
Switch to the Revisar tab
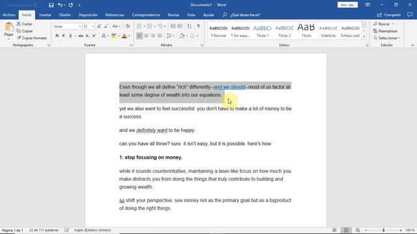[173, 15]
